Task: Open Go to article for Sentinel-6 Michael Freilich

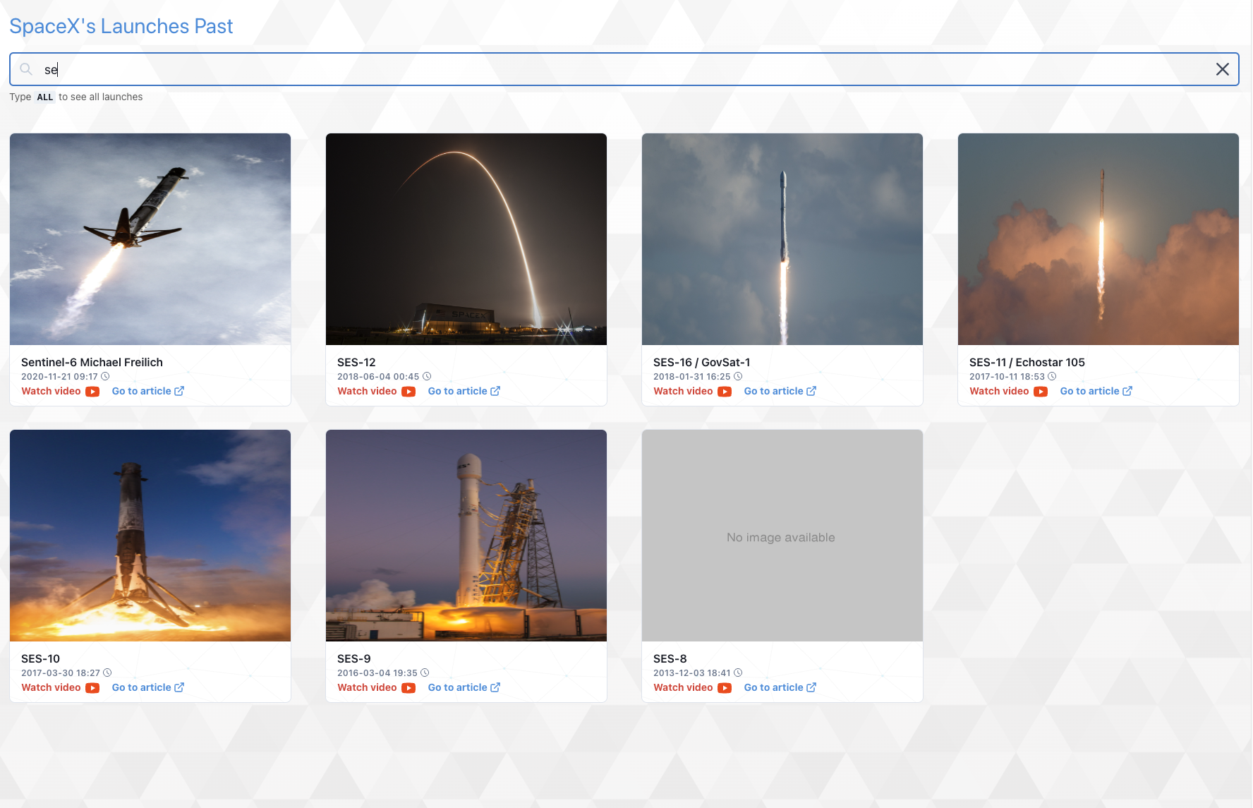Action: (x=140, y=391)
